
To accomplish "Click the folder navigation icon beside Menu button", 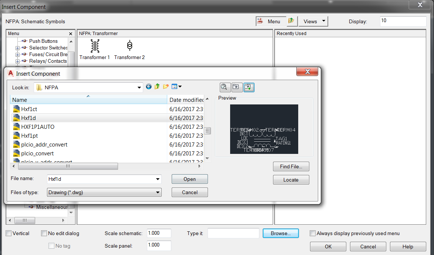I will [292, 21].
